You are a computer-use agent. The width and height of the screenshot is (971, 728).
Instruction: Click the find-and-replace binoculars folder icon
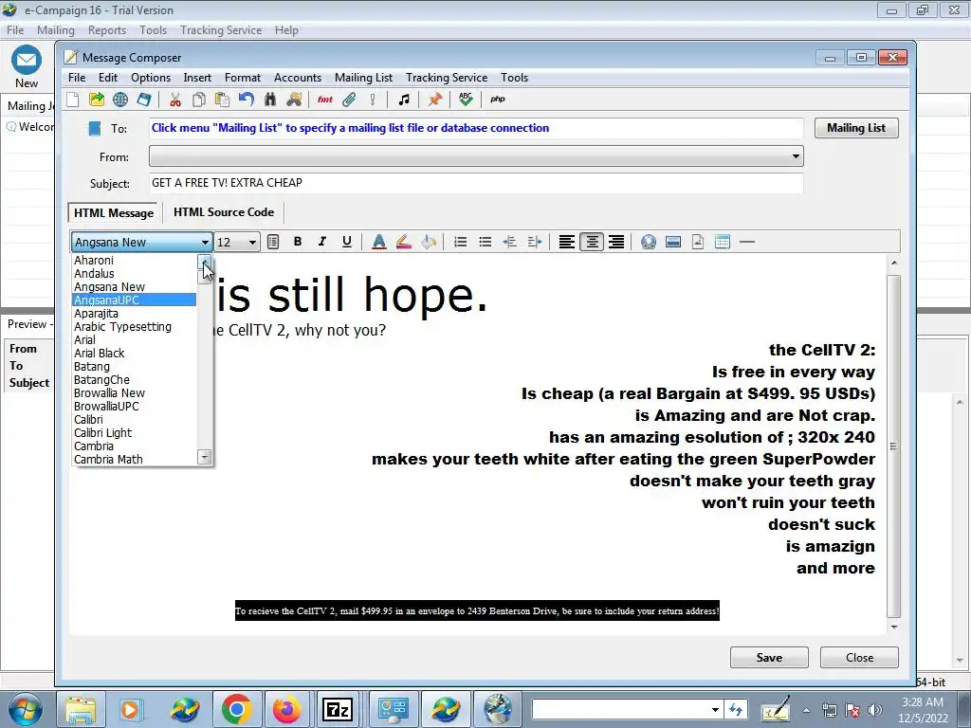pos(294,100)
